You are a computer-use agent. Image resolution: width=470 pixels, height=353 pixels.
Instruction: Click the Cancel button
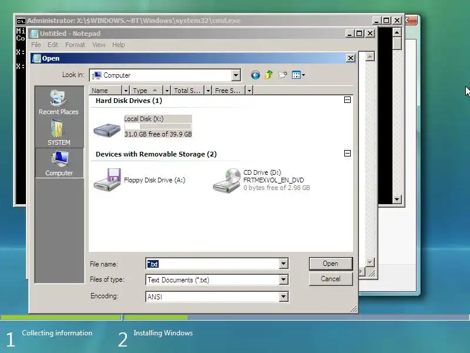point(331,279)
